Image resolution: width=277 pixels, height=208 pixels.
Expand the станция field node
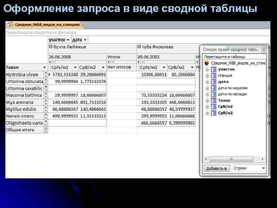tap(207, 76)
